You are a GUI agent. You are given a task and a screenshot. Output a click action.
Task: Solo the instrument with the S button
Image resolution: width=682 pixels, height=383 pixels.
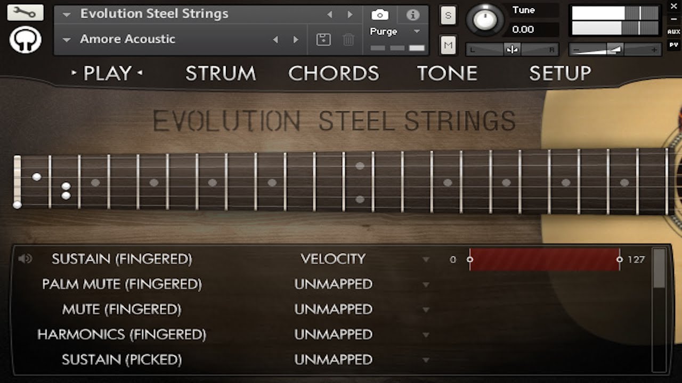coord(448,15)
